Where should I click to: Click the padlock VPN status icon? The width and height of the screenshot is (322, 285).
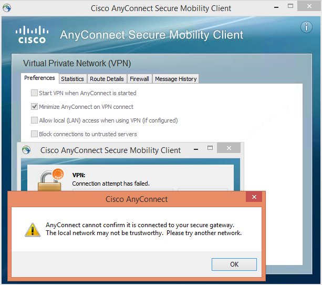51,180
